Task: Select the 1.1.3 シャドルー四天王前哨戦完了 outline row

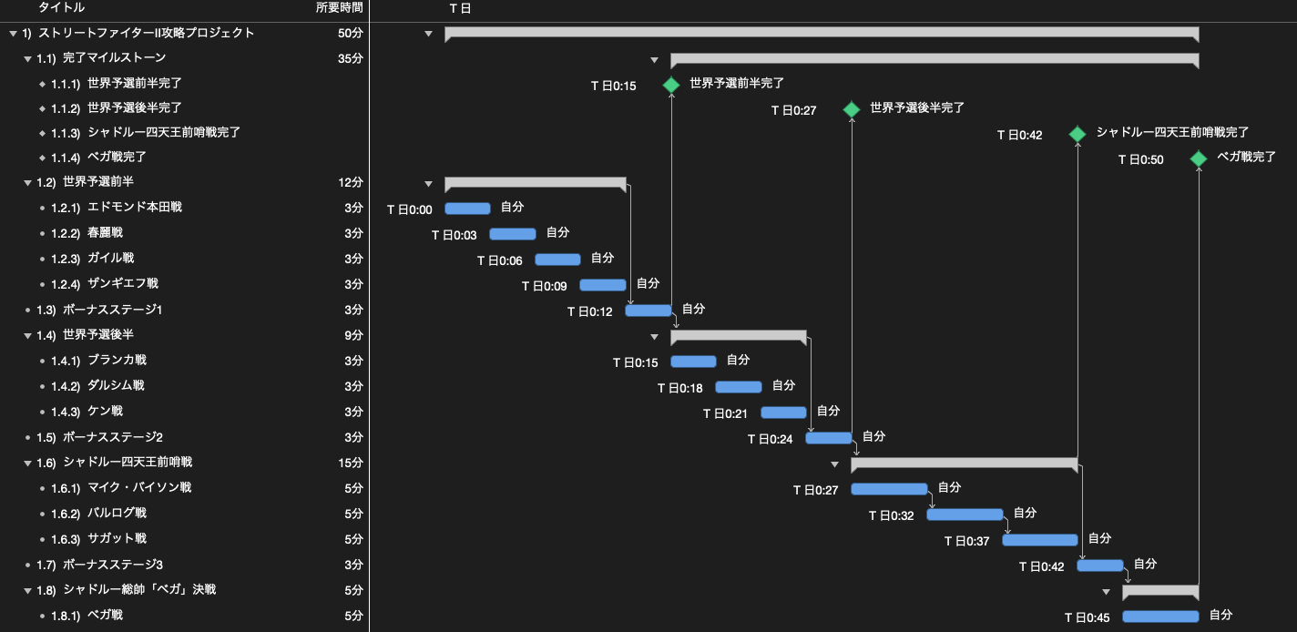Action: (184, 132)
